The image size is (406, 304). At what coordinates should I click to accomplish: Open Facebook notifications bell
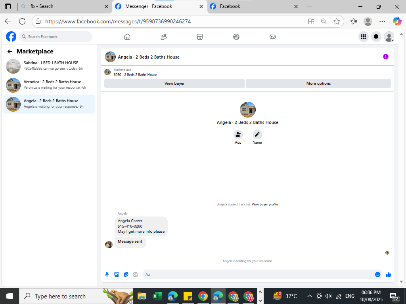376,37
